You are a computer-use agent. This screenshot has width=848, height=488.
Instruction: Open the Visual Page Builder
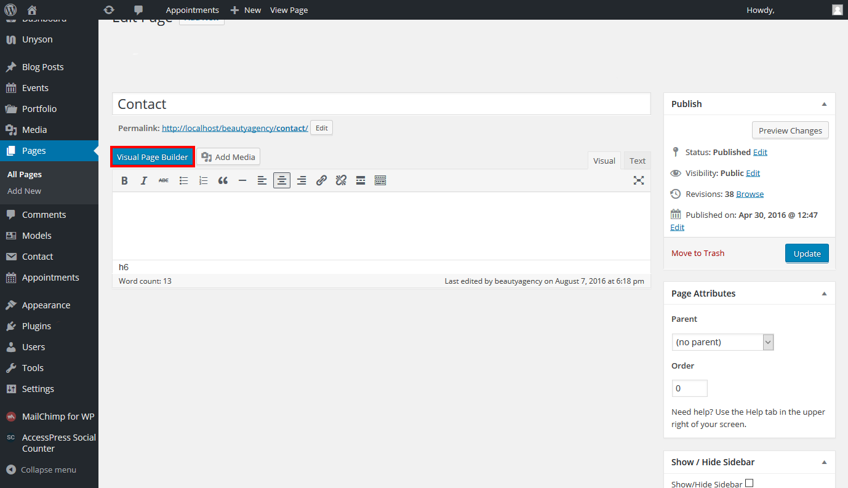(x=153, y=157)
